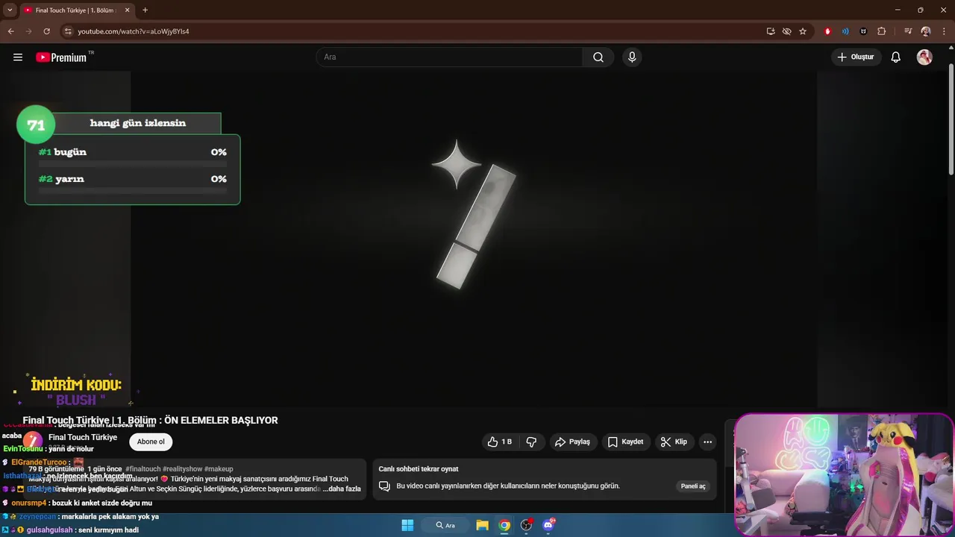Save the video with Kaydet
The image size is (955, 537).
coord(625,442)
